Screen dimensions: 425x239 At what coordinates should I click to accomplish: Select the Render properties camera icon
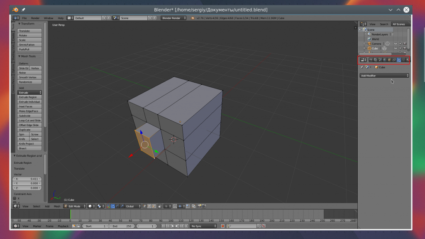coord(371,60)
